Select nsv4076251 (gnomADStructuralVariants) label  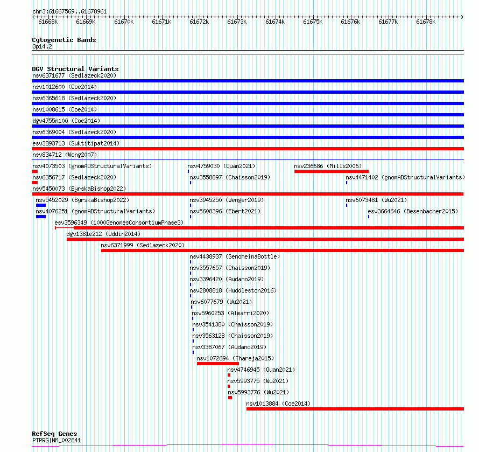[x=95, y=211]
